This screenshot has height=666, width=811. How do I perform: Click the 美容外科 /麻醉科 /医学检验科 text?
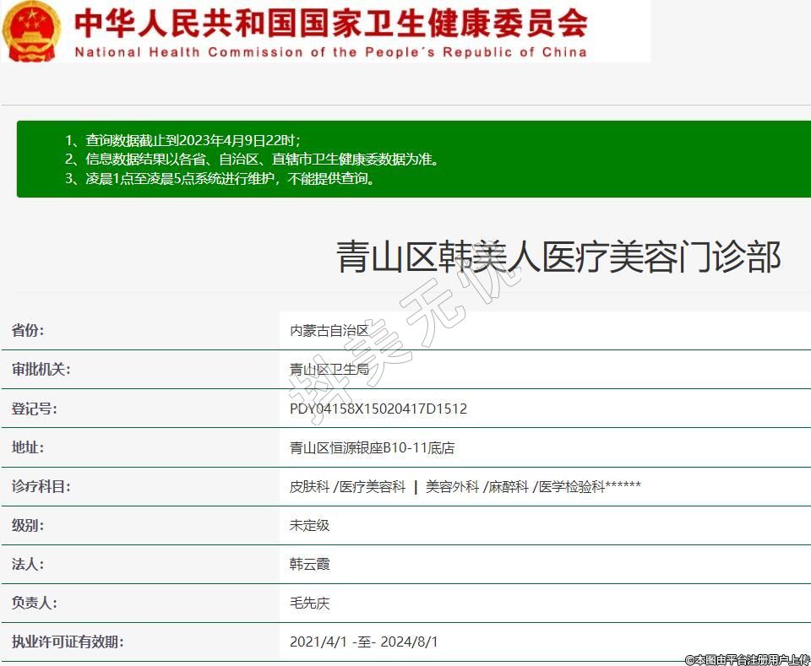click(532, 486)
